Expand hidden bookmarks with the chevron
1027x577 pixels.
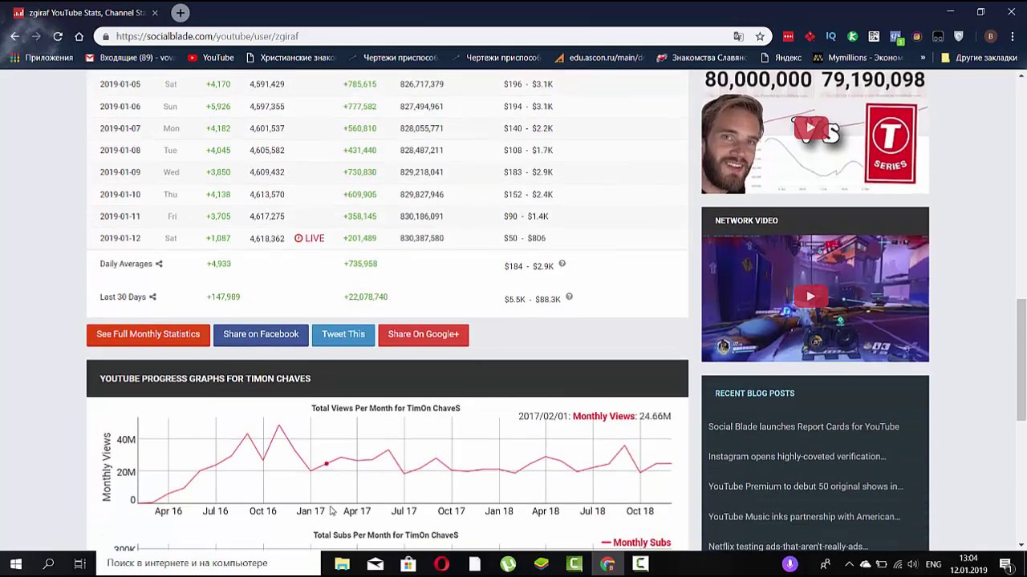tap(923, 58)
